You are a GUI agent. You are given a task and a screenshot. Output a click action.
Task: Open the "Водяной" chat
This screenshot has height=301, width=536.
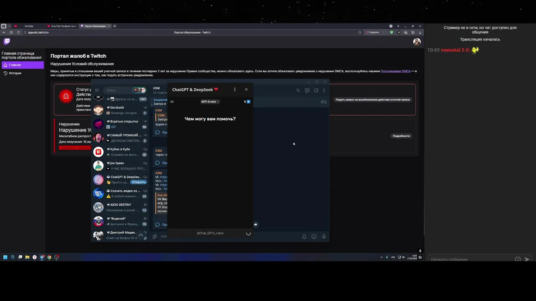click(x=120, y=221)
